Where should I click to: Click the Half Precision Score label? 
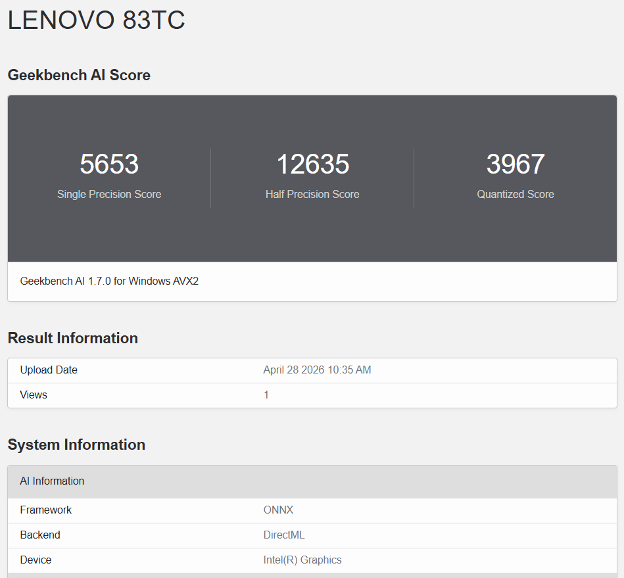click(312, 194)
